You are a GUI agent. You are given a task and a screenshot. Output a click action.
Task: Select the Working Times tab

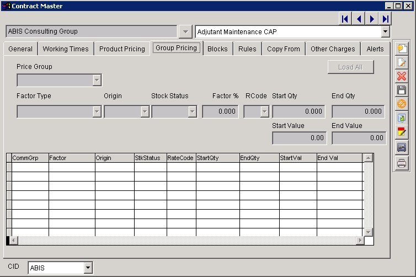(x=65, y=49)
